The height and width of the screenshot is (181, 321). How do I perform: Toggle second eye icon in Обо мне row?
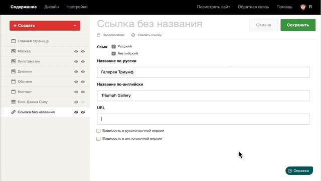(83, 81)
